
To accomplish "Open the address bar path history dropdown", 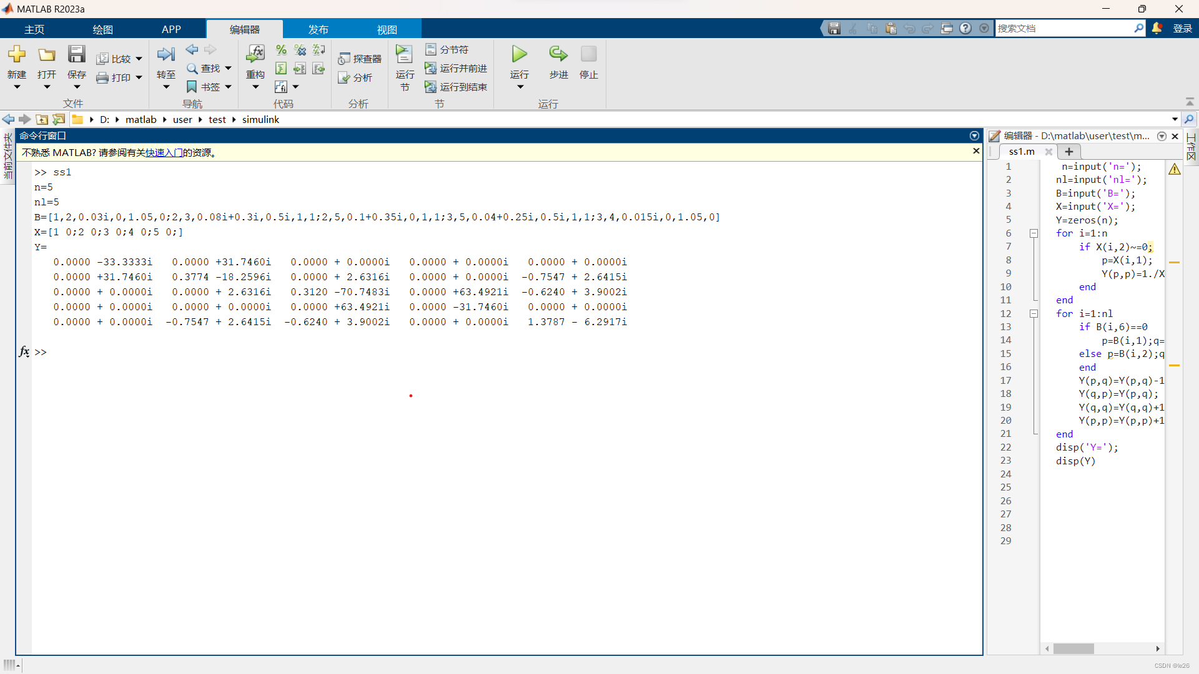I will (x=1175, y=119).
